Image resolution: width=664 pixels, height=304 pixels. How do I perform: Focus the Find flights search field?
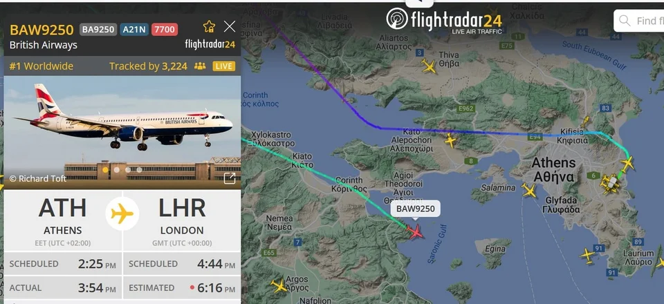(x=638, y=21)
